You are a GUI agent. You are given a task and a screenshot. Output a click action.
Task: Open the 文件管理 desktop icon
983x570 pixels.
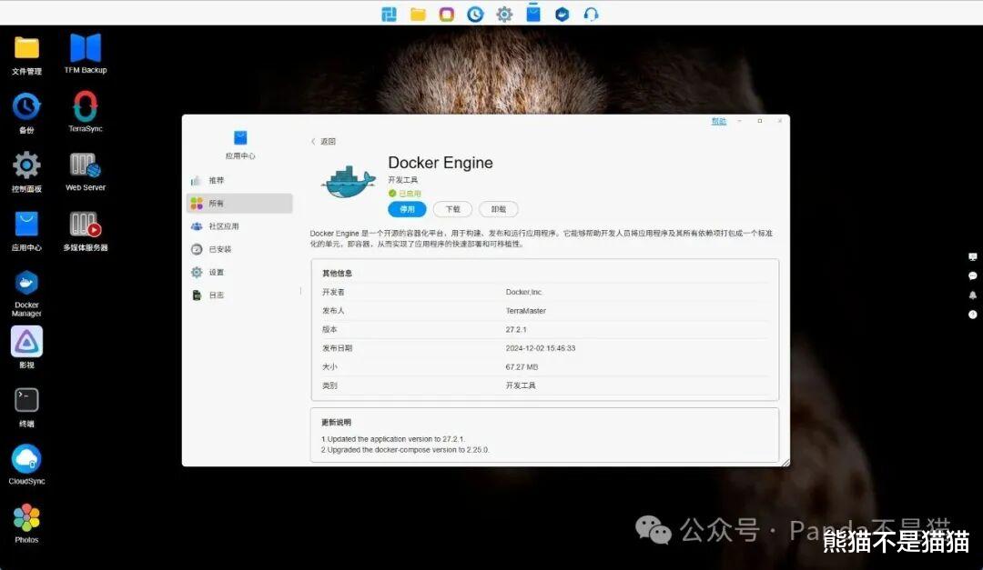coord(26,55)
